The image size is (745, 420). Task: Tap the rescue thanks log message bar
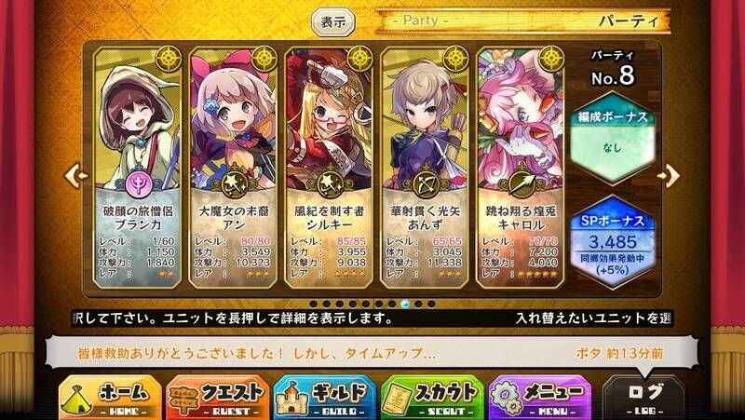coord(372,353)
